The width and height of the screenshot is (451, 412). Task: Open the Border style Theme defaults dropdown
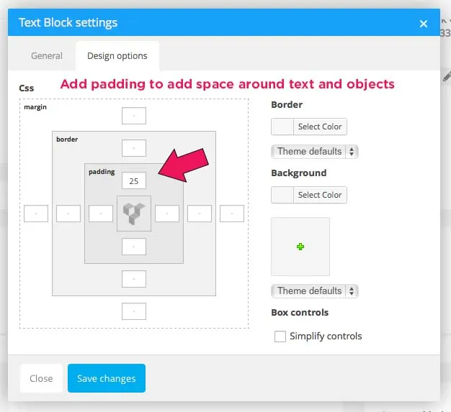pos(314,152)
